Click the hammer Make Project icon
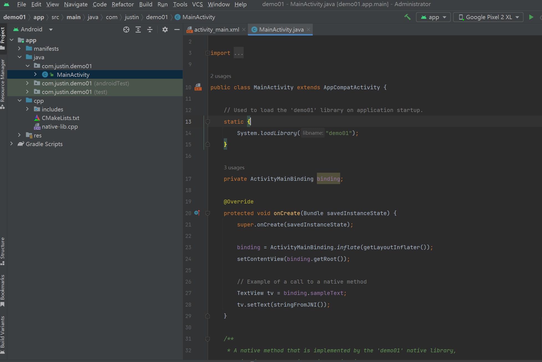 click(x=407, y=17)
